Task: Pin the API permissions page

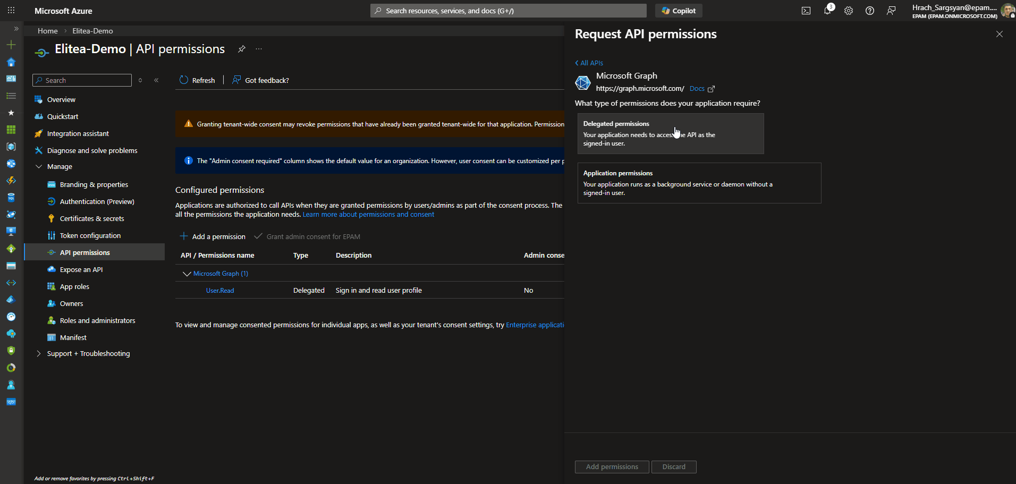Action: click(242, 48)
